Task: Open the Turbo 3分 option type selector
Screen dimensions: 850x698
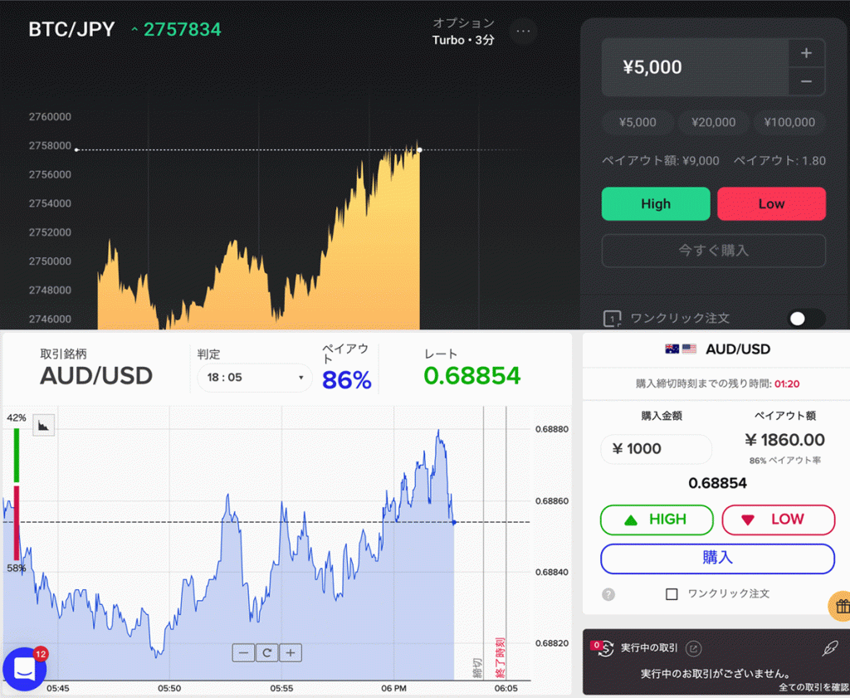Action: 463,32
